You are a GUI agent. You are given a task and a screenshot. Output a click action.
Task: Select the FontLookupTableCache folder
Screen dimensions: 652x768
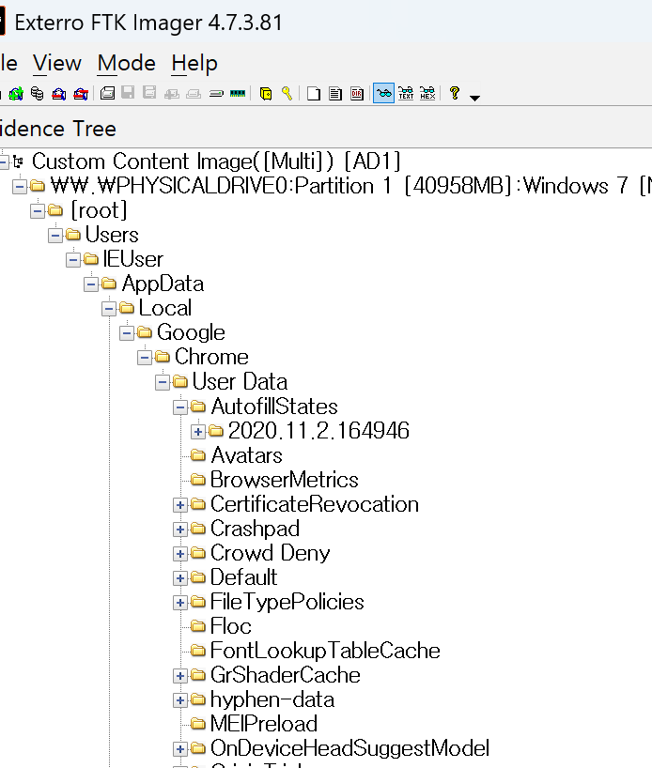click(x=325, y=651)
